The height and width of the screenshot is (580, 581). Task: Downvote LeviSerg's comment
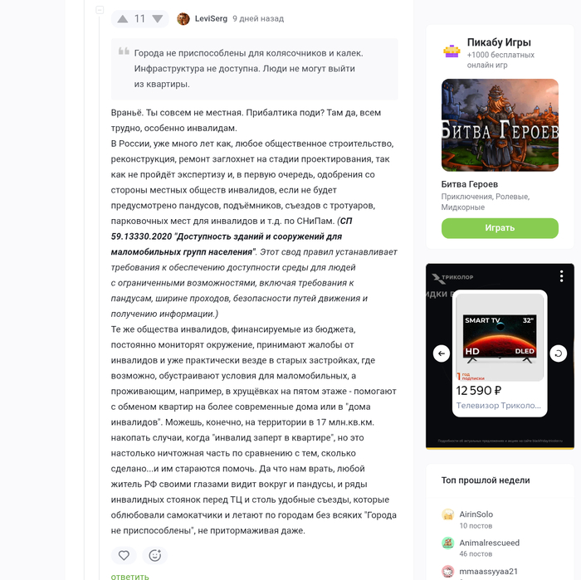click(x=158, y=19)
